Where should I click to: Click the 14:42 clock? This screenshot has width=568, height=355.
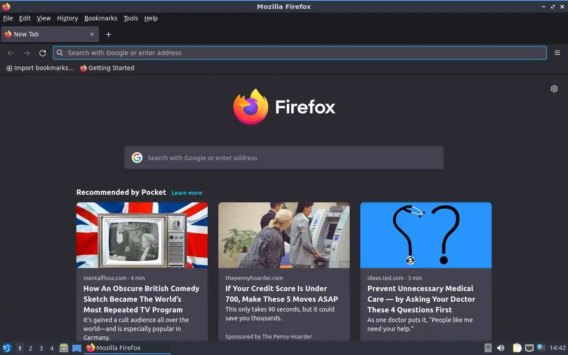558,348
